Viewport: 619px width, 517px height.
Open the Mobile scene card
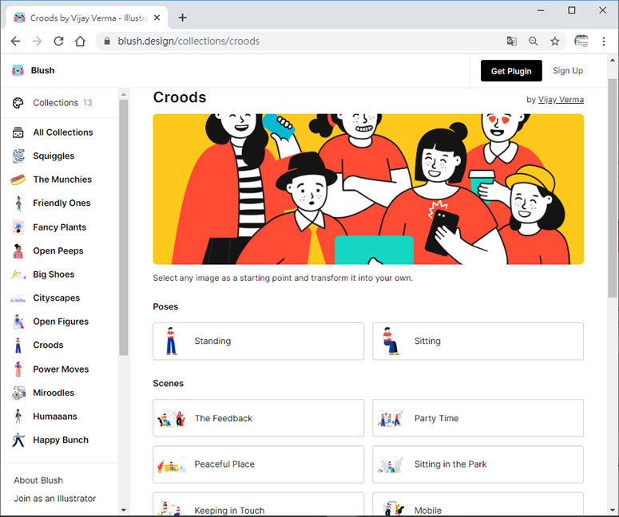pyautogui.click(x=478, y=504)
